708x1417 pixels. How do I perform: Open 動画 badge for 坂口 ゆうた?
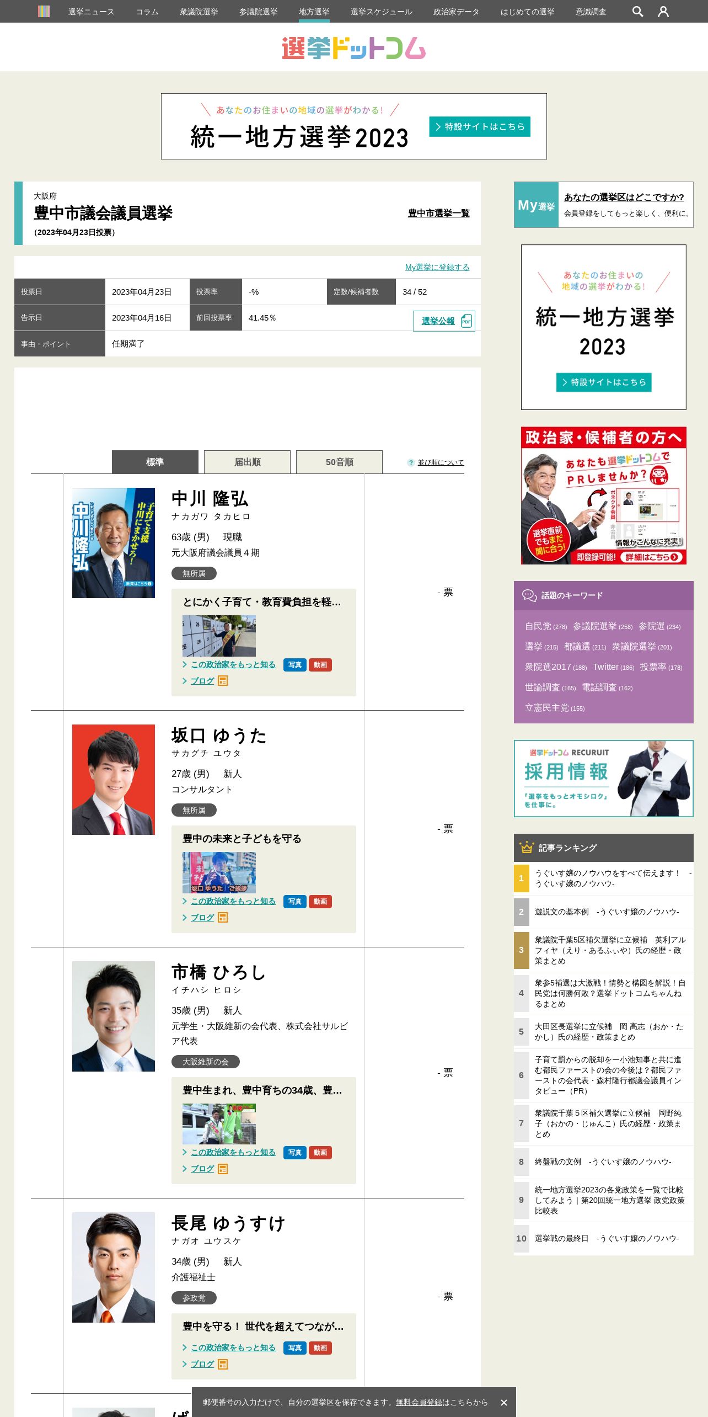tap(320, 902)
